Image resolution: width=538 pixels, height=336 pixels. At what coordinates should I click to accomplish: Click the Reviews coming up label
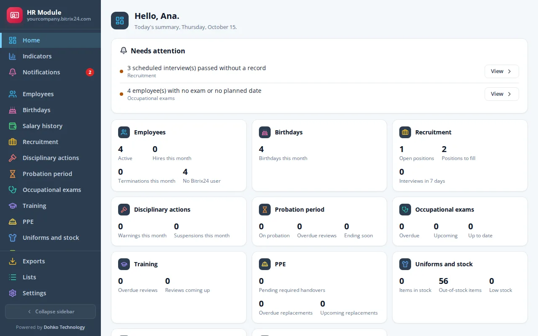187,290
